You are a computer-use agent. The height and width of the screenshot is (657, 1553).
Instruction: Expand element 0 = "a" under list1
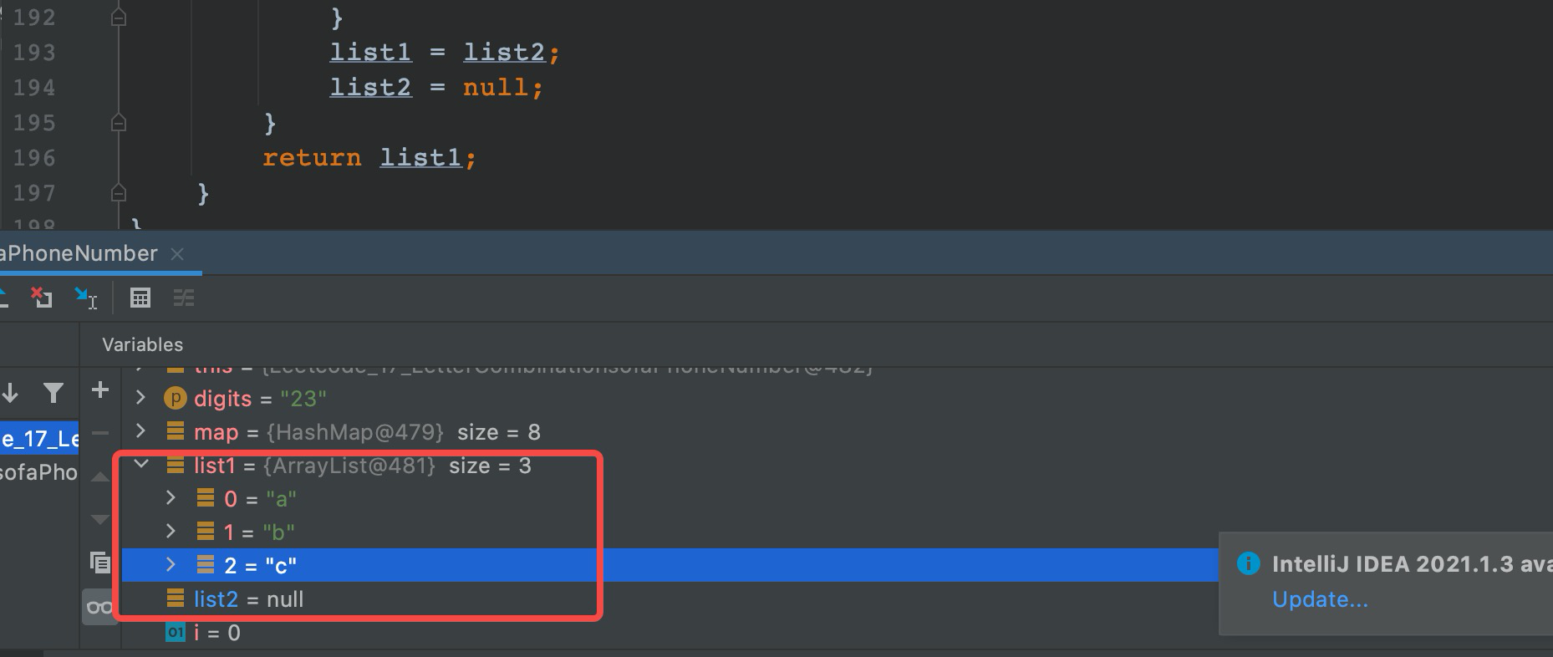[171, 498]
